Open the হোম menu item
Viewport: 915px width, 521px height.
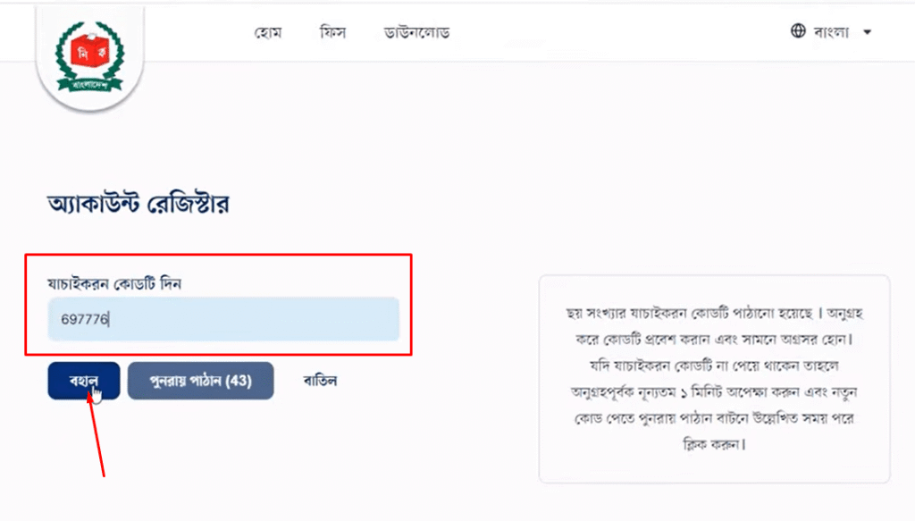[268, 33]
